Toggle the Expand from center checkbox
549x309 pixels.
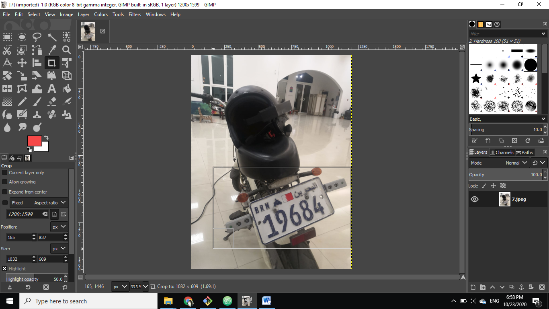tap(5, 192)
